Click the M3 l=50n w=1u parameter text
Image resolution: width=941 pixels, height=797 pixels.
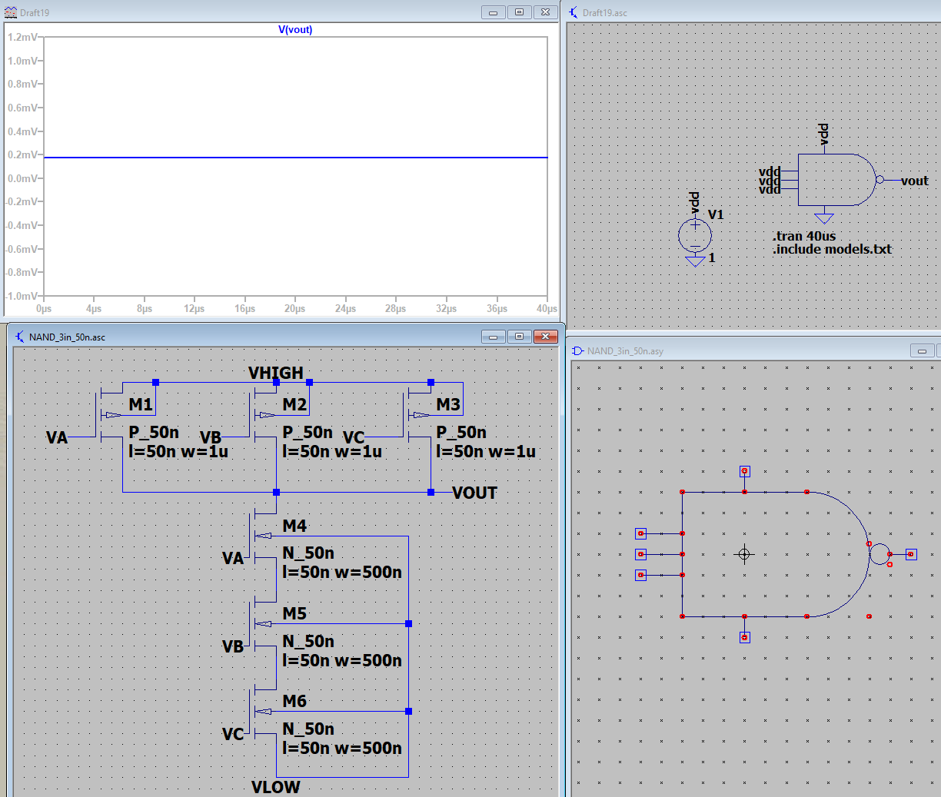pos(486,451)
